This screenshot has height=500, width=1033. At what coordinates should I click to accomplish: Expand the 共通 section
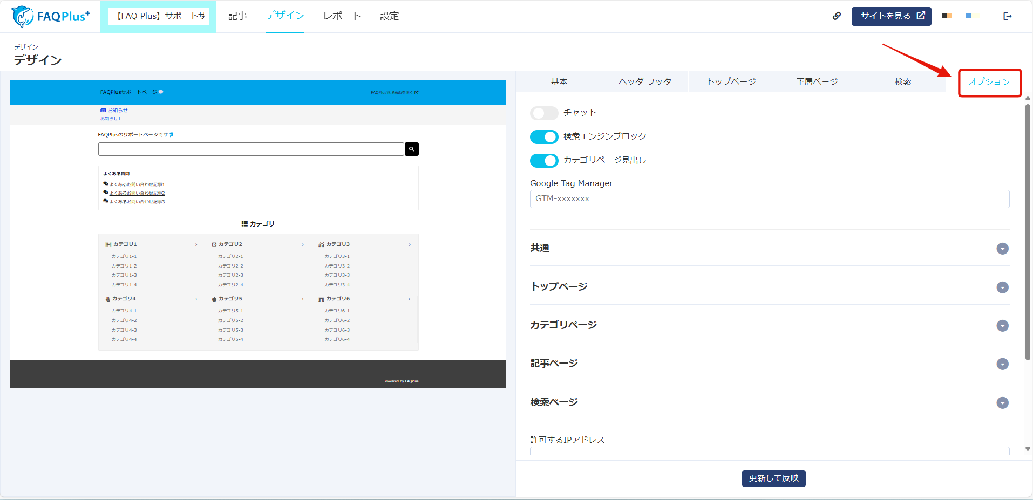tap(1002, 249)
